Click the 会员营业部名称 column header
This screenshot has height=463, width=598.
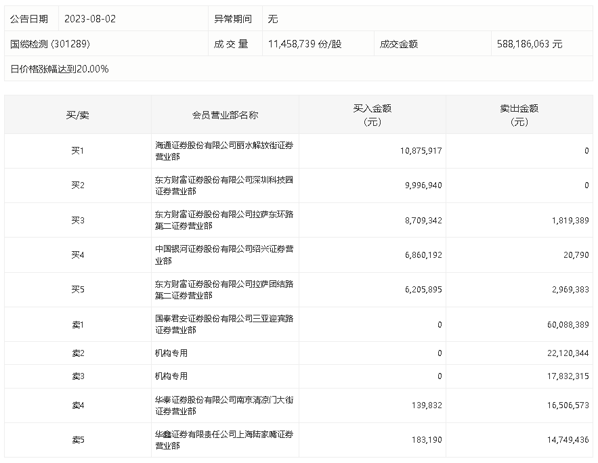pos(225,114)
